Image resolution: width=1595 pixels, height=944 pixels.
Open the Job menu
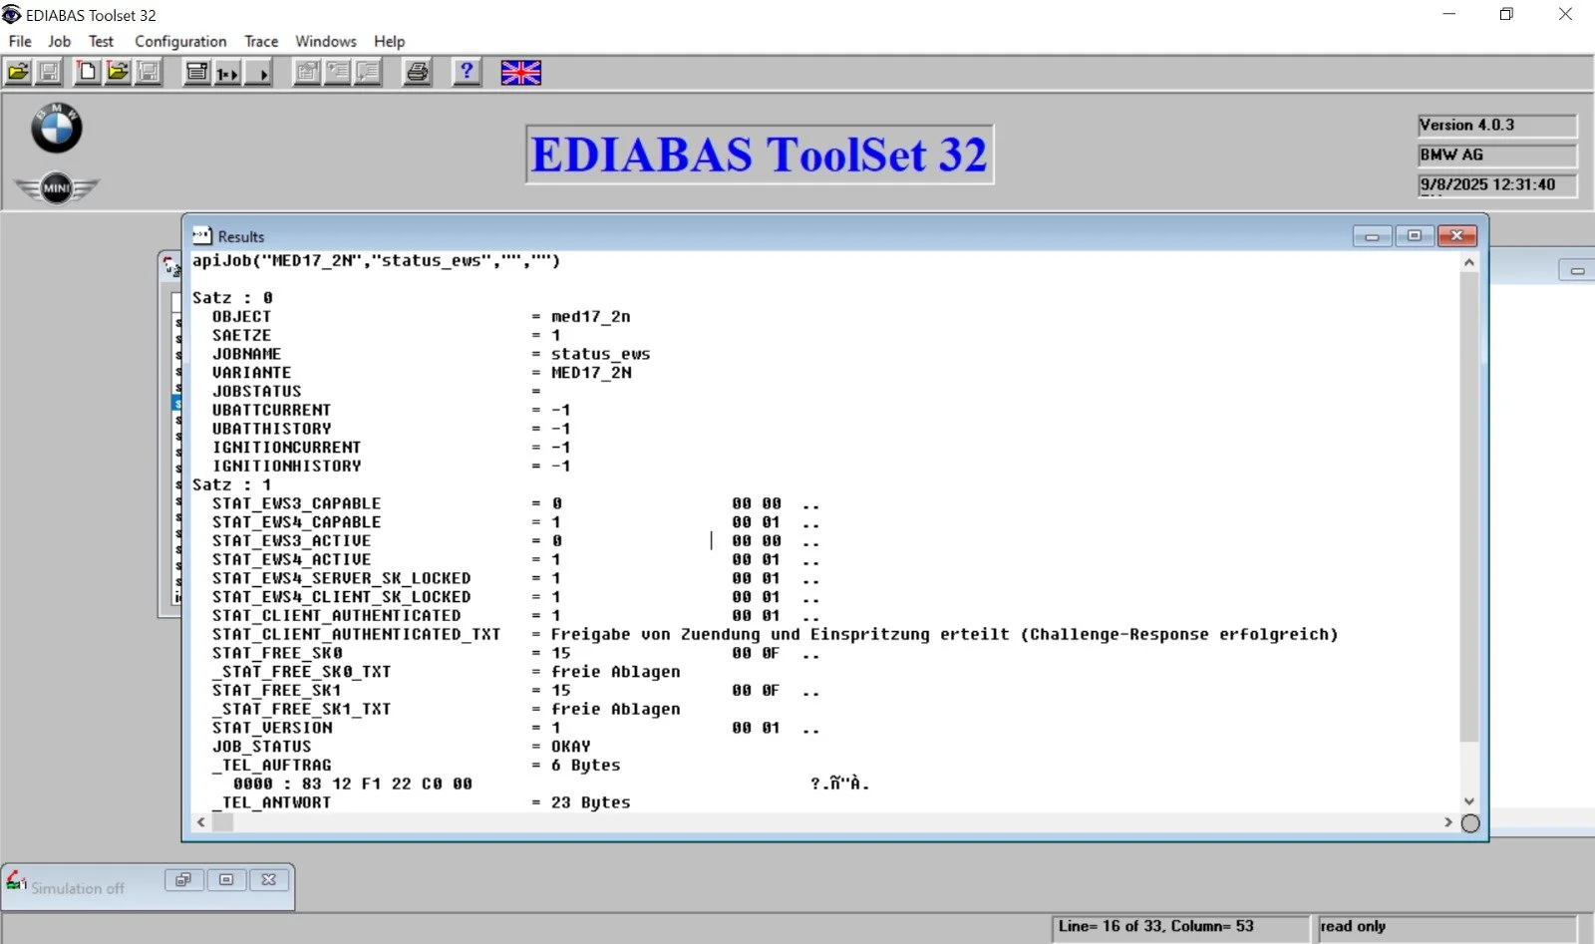pyautogui.click(x=60, y=41)
